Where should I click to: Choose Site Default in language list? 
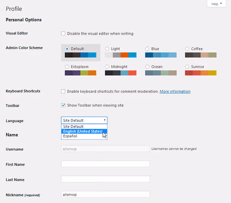[84, 126]
